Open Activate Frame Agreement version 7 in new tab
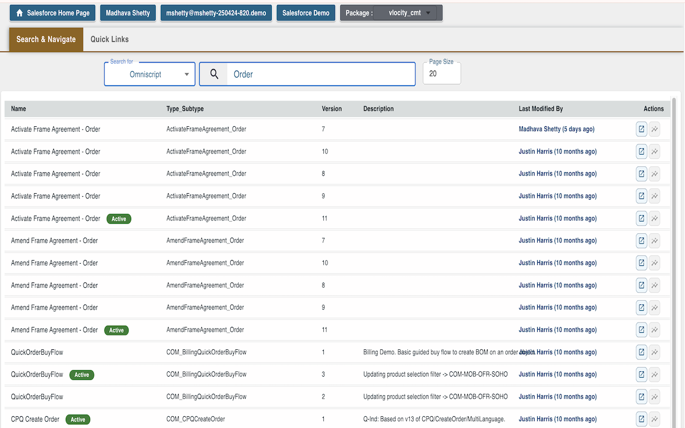 641,129
